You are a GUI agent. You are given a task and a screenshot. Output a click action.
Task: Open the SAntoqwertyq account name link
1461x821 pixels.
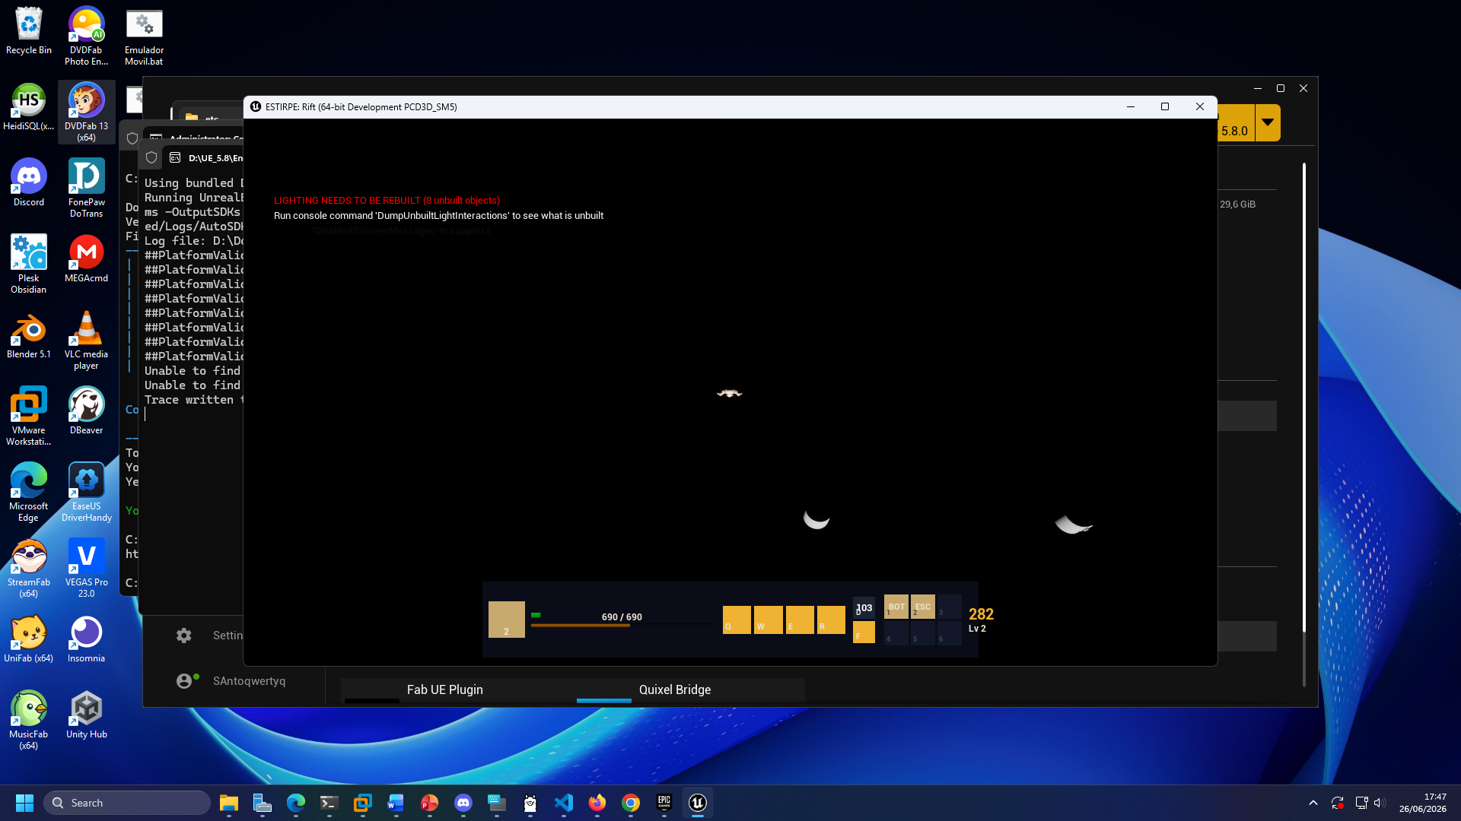click(x=249, y=681)
